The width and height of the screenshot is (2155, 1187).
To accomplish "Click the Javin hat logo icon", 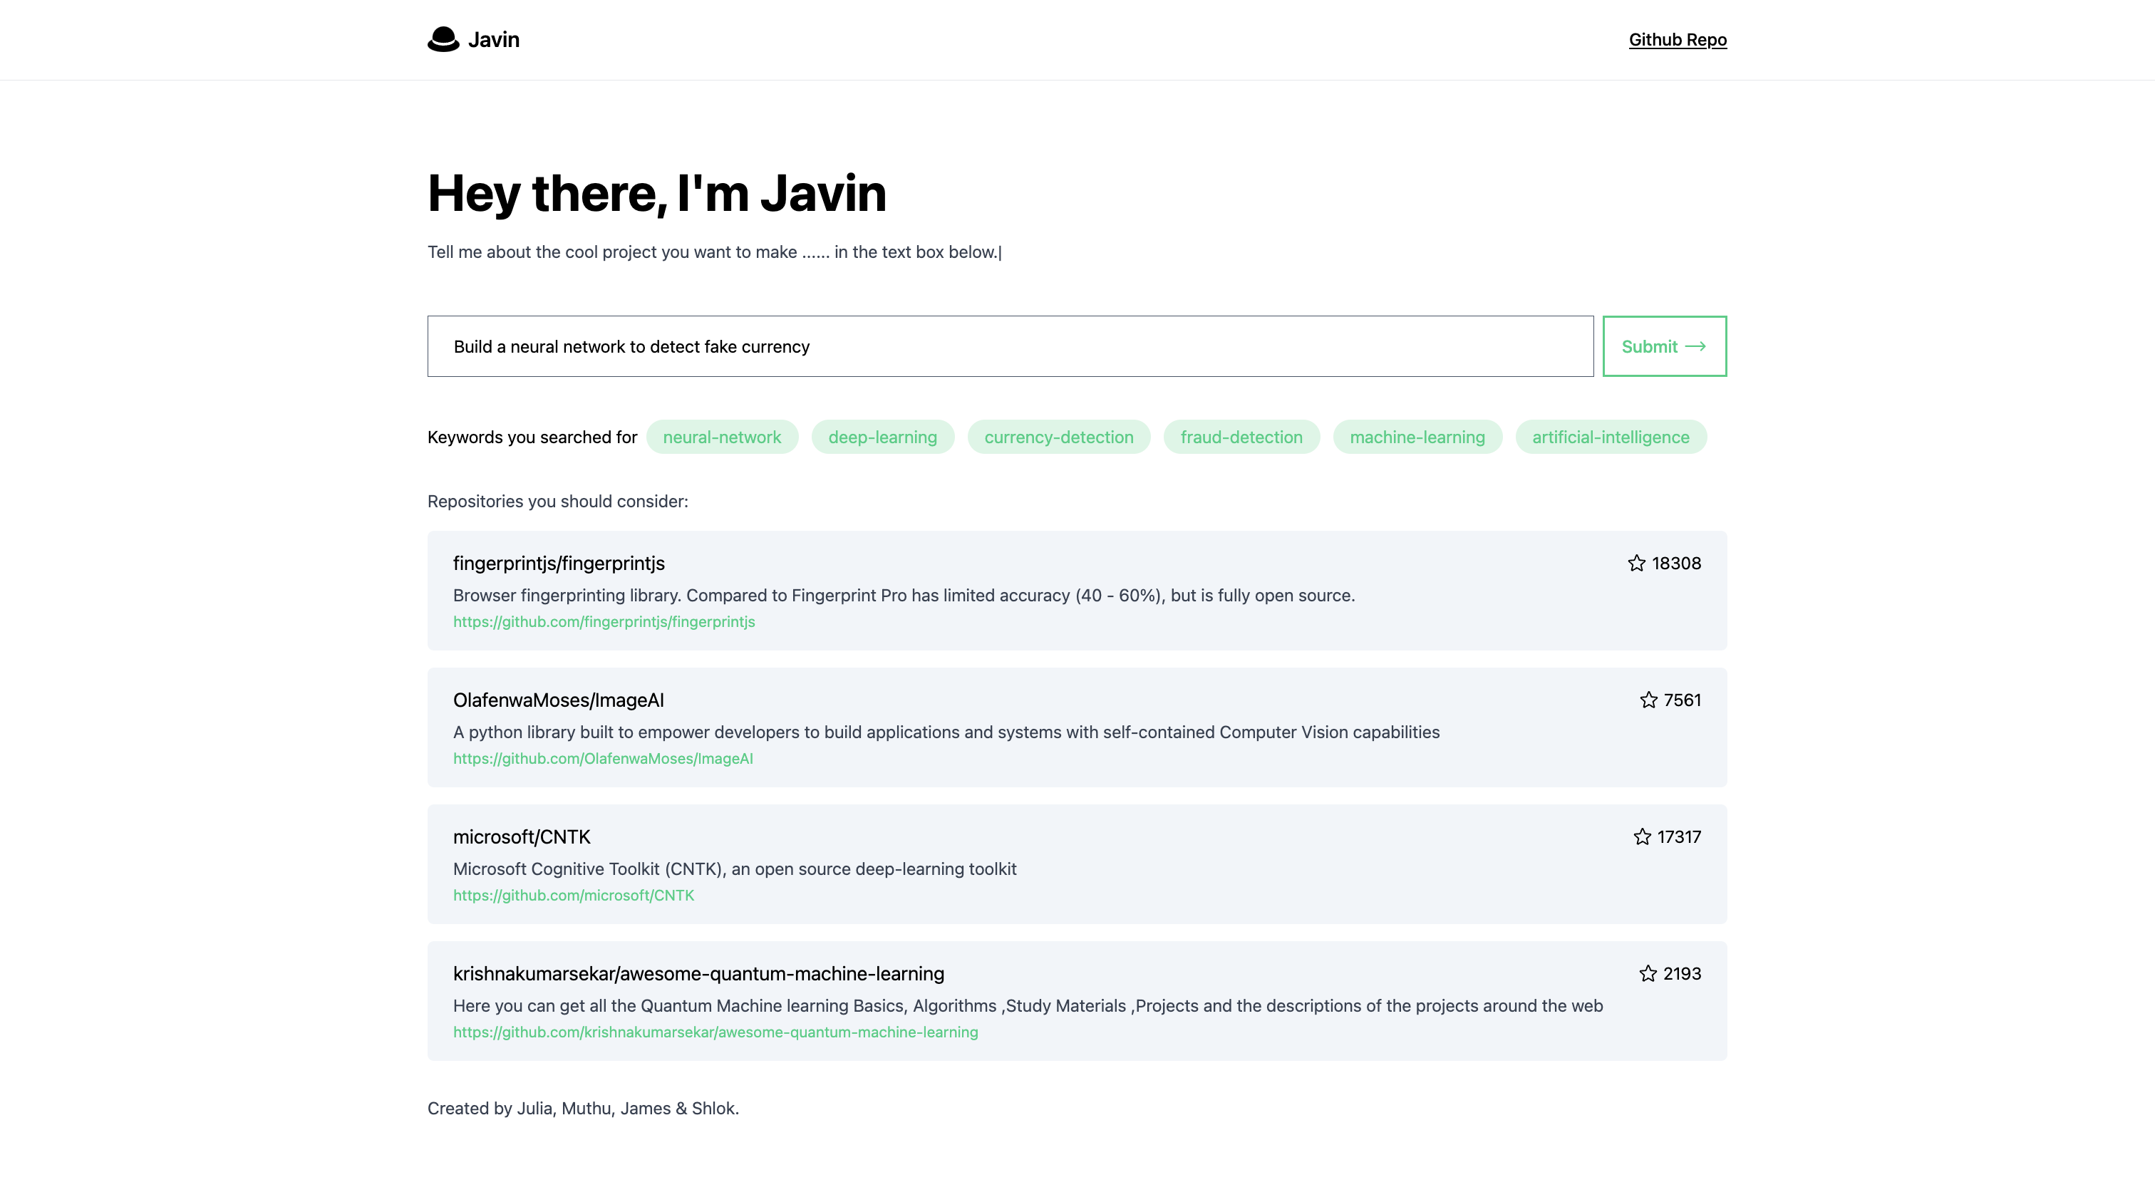I will click(443, 39).
